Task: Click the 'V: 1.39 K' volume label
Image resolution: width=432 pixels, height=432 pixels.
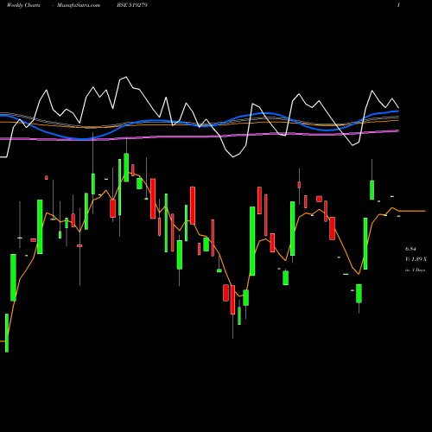Action: pos(416,259)
